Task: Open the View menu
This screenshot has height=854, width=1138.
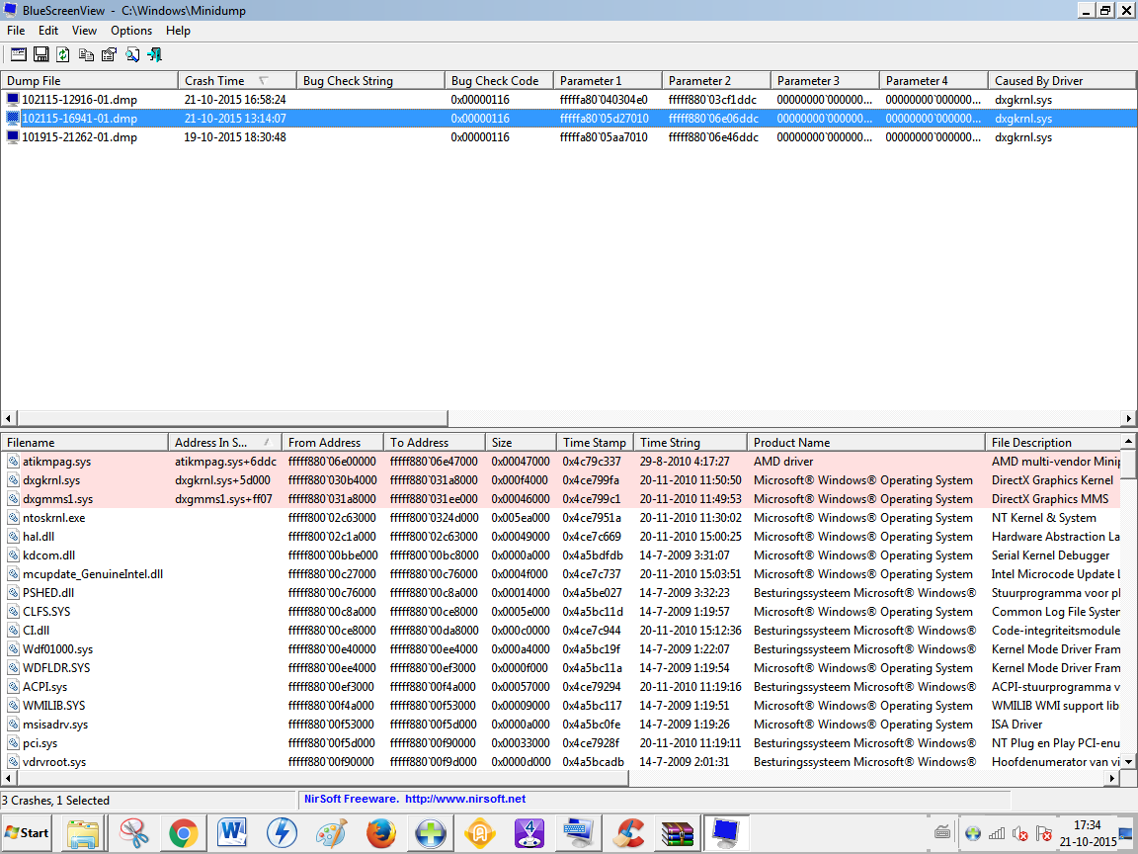Action: pyautogui.click(x=84, y=31)
